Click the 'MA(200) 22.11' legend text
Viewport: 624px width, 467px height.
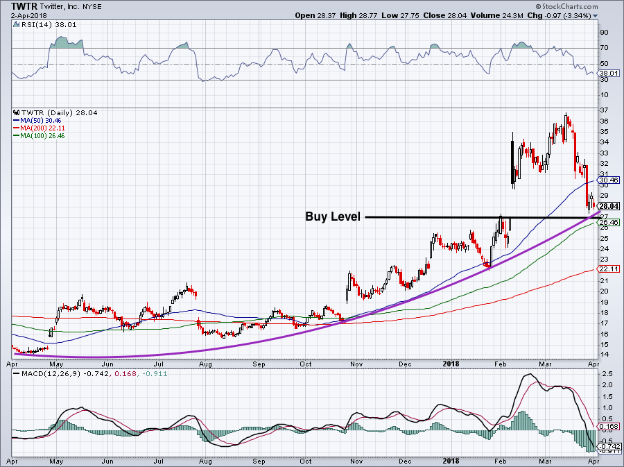43,128
